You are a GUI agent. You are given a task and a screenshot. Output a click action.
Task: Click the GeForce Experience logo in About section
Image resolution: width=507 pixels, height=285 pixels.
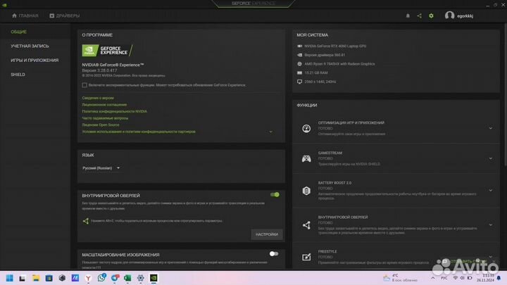107,51
